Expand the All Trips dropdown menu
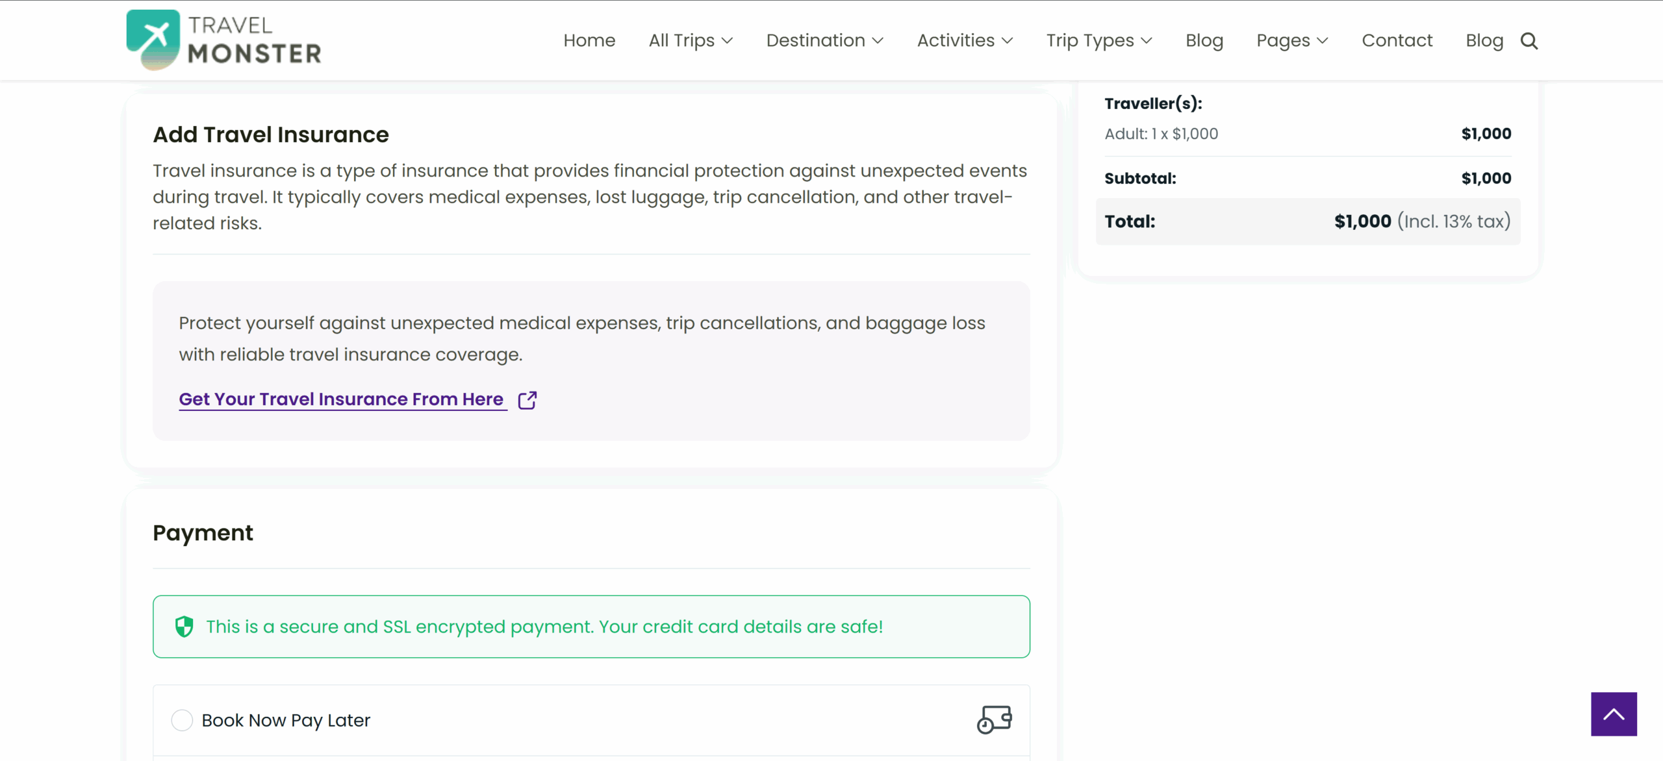Screen dimensions: 1663x761 point(691,40)
